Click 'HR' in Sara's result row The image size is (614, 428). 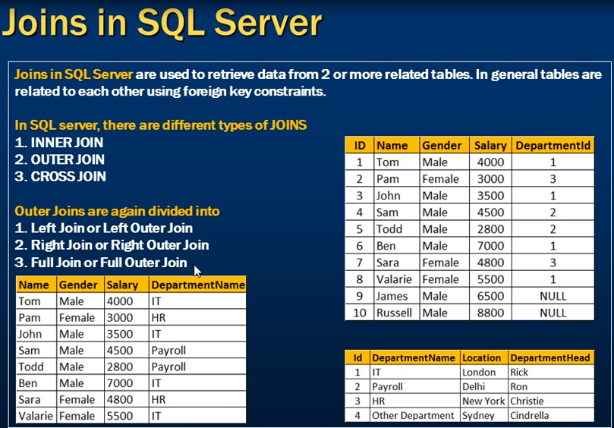click(198, 399)
